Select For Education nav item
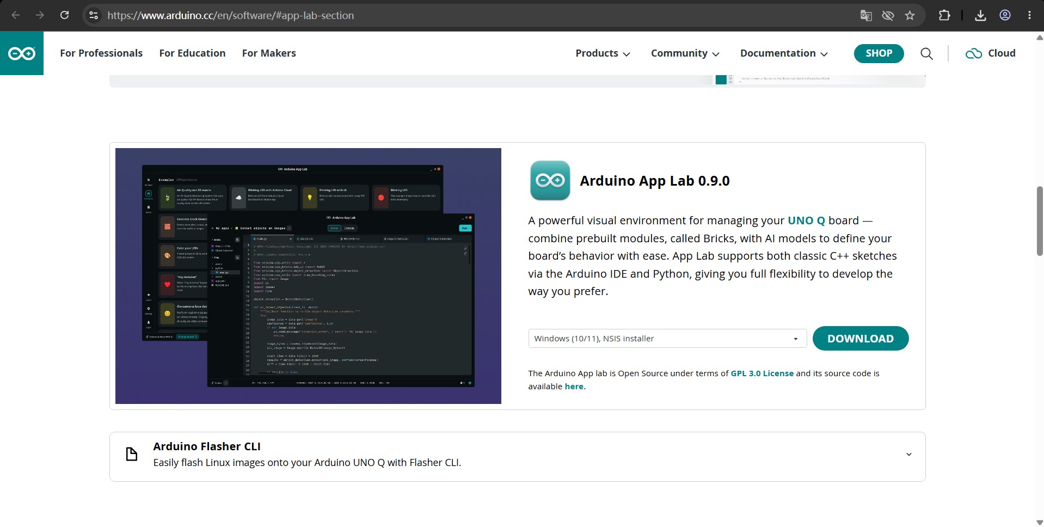Viewport: 1044px width, 527px height. pos(192,53)
